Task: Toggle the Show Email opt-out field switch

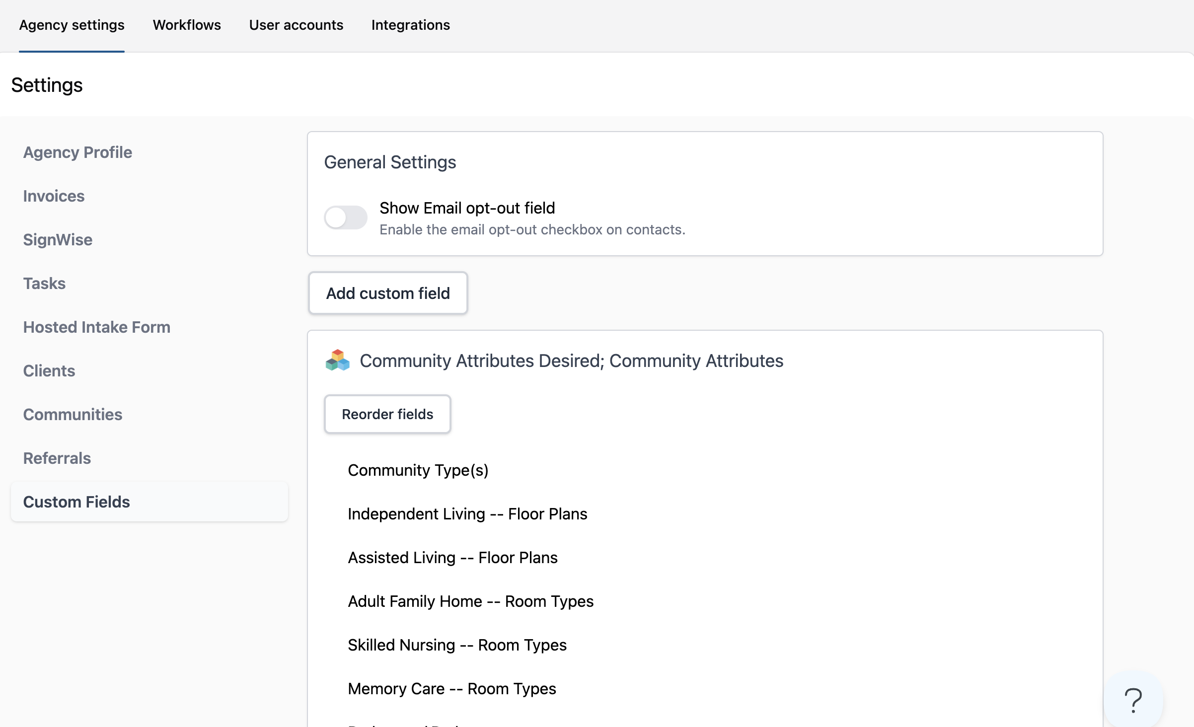Action: 346,218
